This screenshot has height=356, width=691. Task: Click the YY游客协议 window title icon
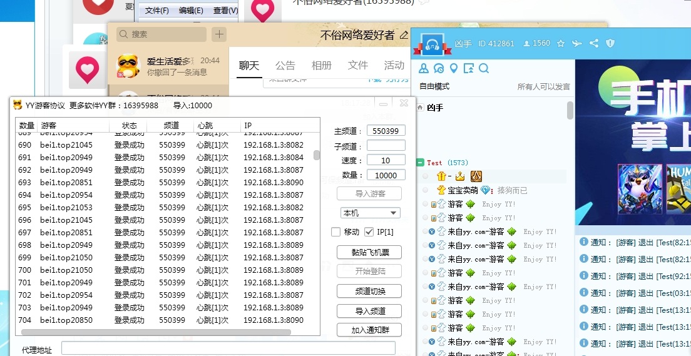[17, 105]
